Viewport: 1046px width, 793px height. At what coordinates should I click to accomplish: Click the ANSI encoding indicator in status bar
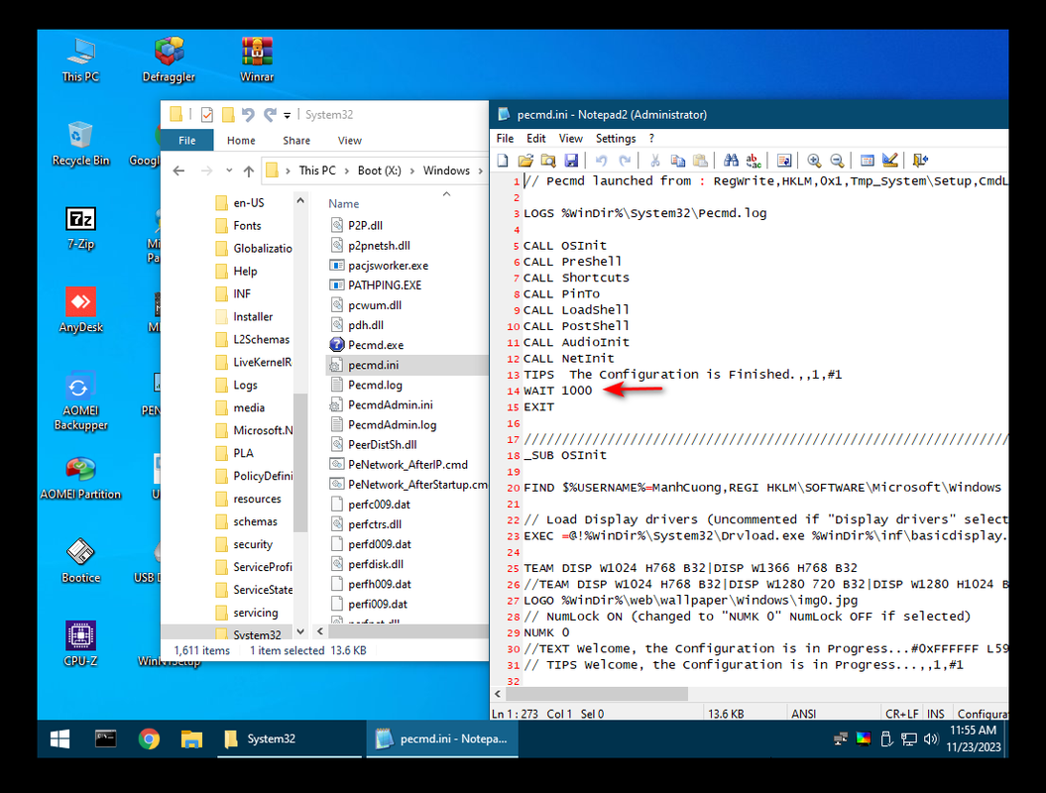point(803,714)
